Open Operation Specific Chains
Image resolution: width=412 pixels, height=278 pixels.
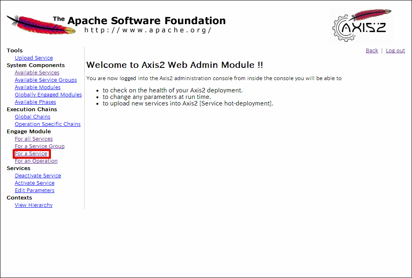[x=47, y=124]
